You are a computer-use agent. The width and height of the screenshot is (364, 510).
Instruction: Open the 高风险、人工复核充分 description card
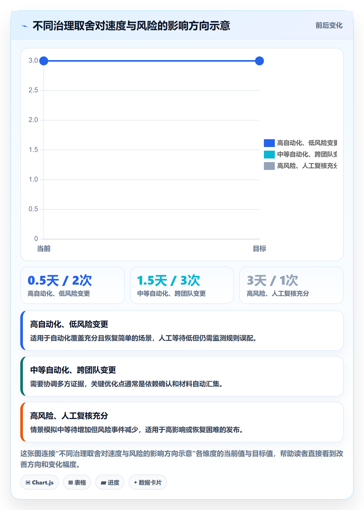(x=182, y=422)
